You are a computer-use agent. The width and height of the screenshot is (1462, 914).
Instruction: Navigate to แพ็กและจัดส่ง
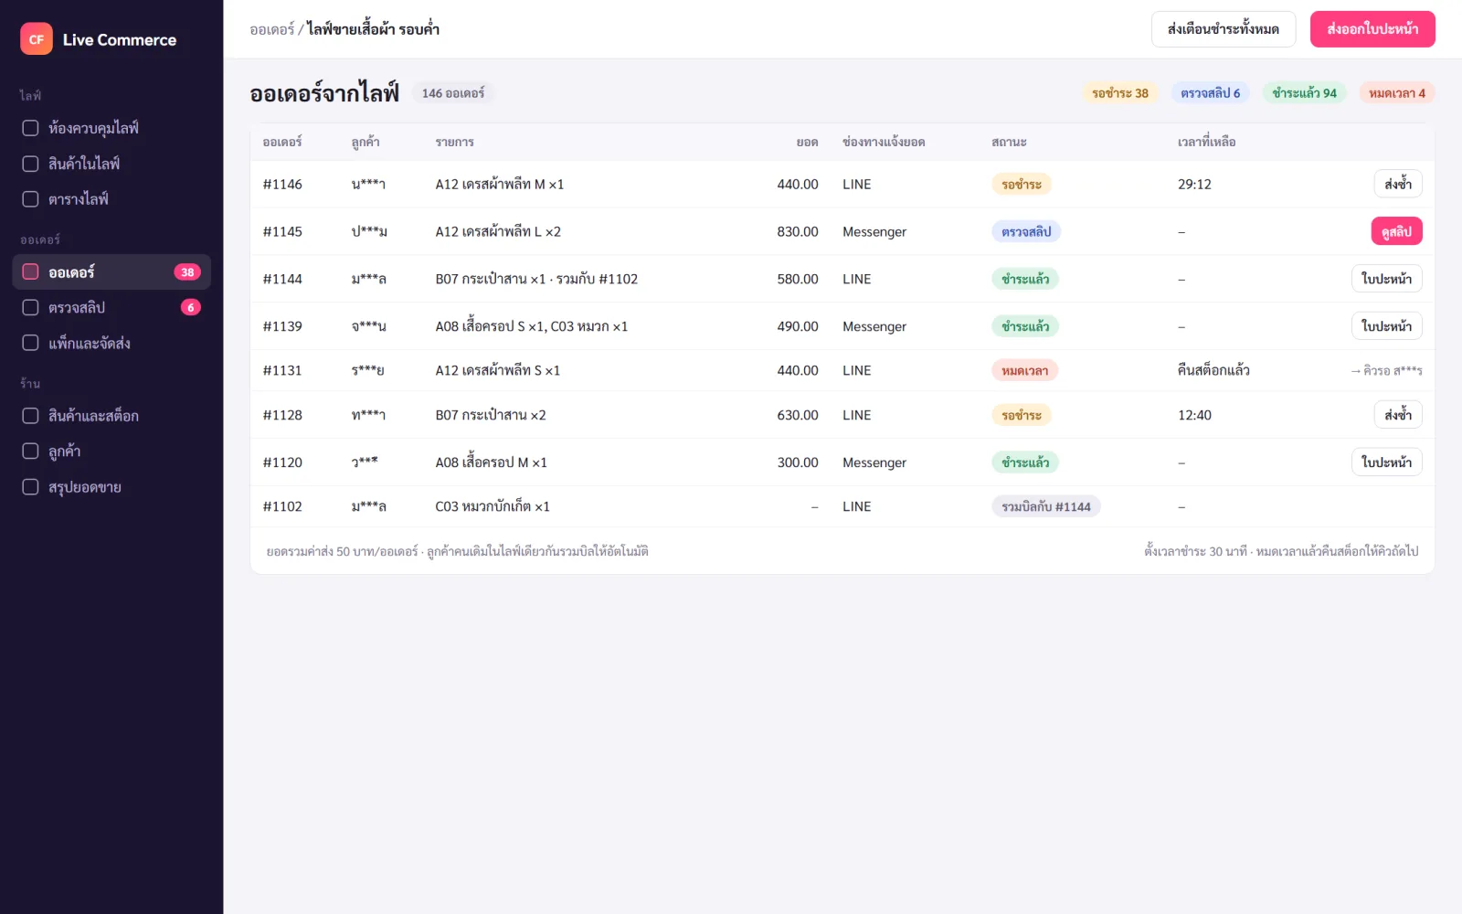pyautogui.click(x=111, y=343)
